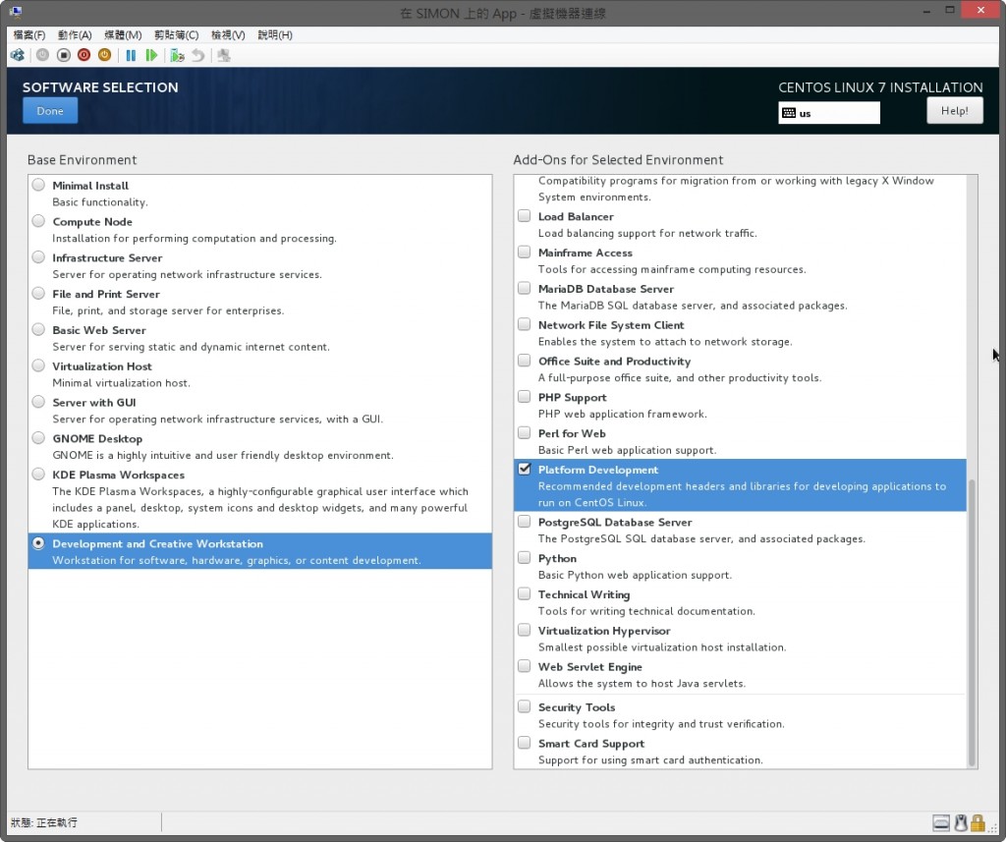Open the 說明(H) menu
The width and height of the screenshot is (1006, 842).
[275, 34]
